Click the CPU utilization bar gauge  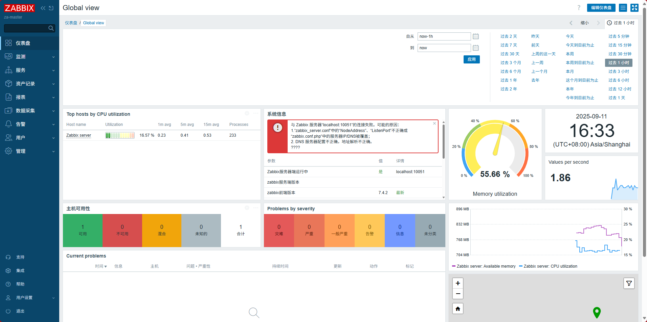point(120,135)
